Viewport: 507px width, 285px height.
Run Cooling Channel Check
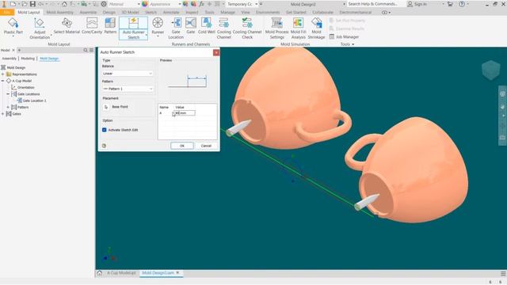pos(247,28)
